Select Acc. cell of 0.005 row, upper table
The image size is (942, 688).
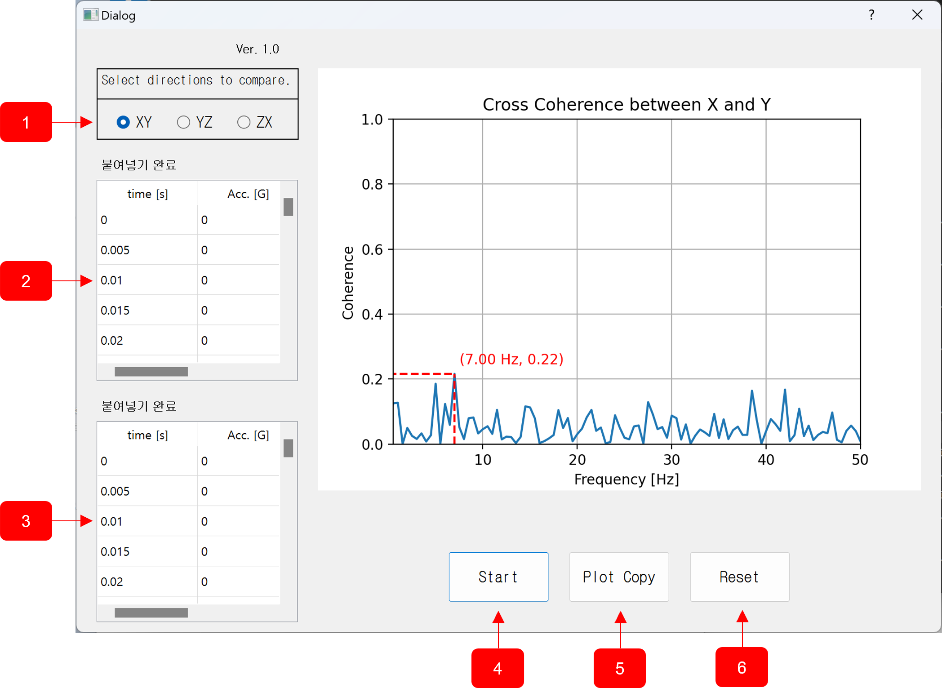point(239,250)
